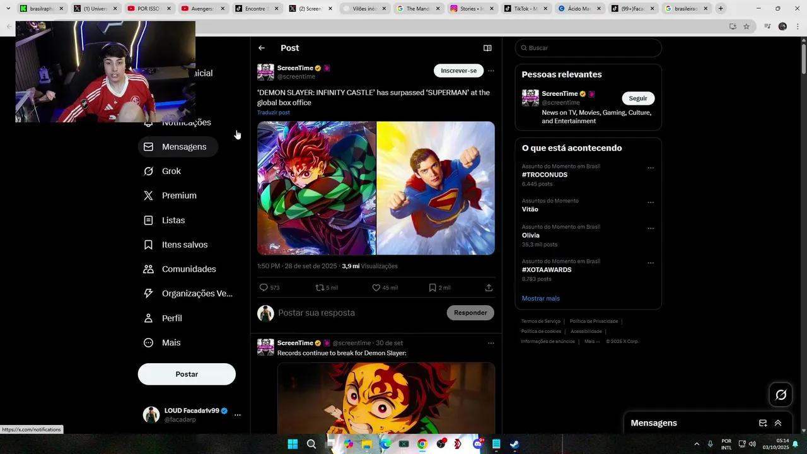
Task: Open the Grok sidebar icon
Action: [148, 172]
